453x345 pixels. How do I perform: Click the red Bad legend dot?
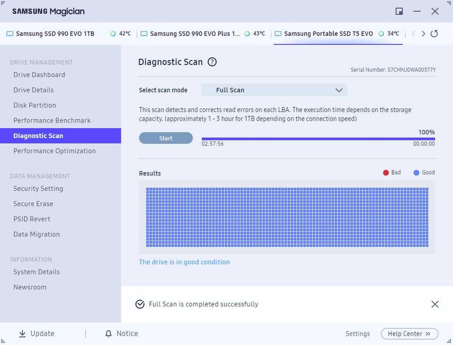pyautogui.click(x=386, y=172)
